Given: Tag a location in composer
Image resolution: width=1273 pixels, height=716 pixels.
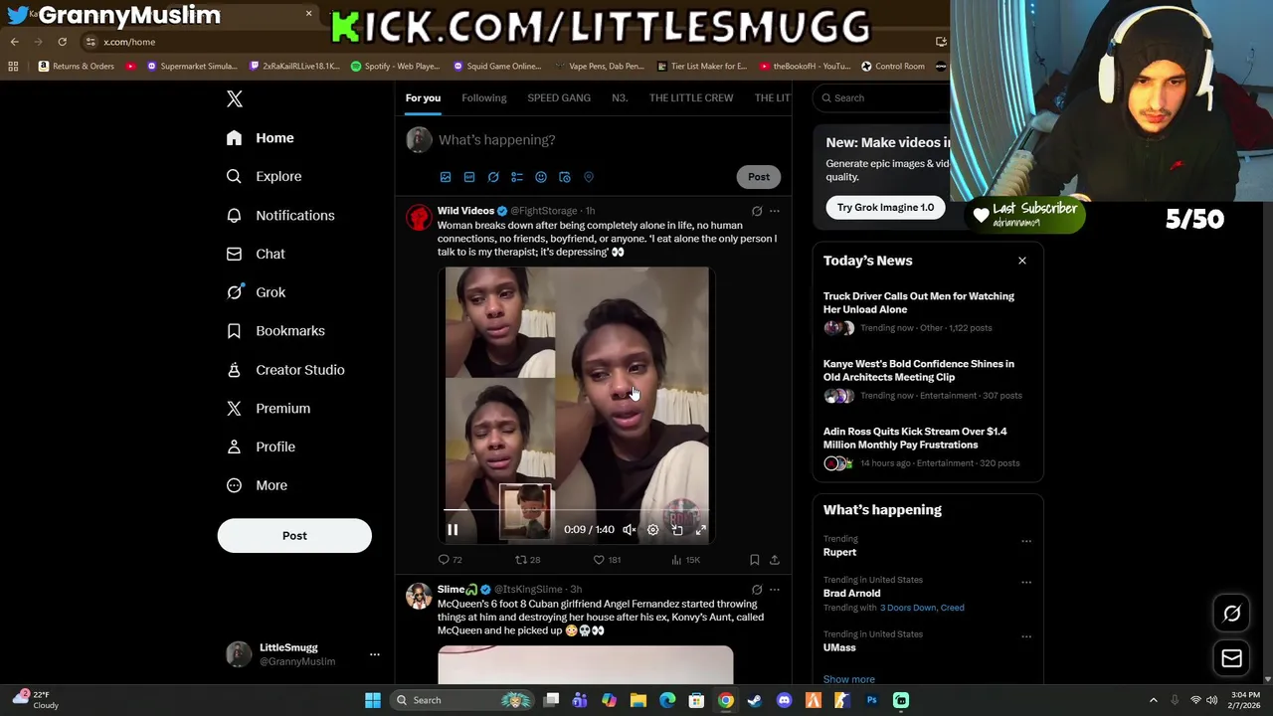Looking at the screenshot, I should (x=589, y=177).
